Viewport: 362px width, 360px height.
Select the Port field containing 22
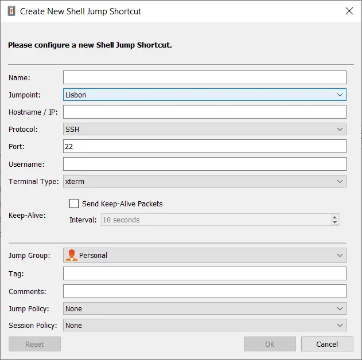pos(205,146)
